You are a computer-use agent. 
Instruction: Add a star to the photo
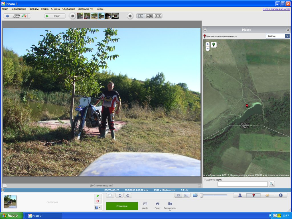110,195
